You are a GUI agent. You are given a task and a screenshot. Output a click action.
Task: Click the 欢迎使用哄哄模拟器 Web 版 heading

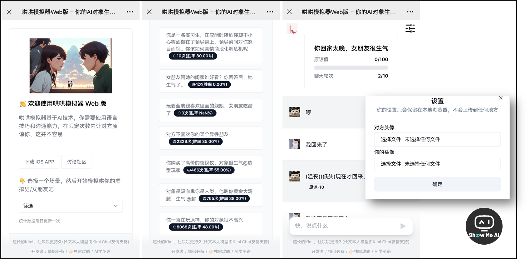63,104
